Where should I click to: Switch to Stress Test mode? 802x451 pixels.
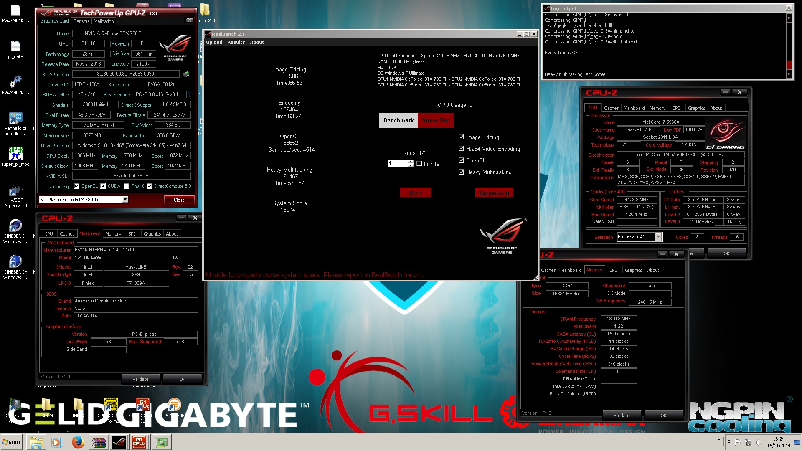coord(436,120)
